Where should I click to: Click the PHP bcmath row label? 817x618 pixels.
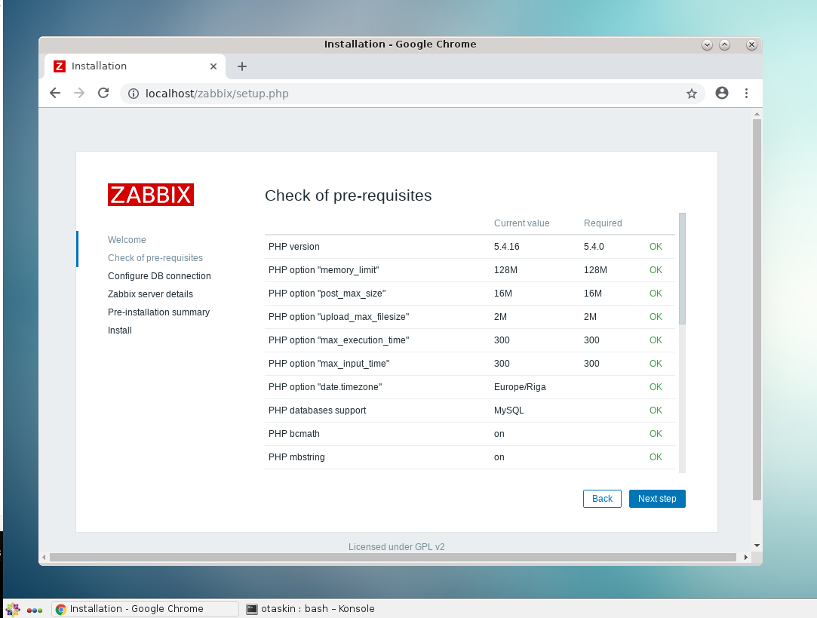point(294,434)
